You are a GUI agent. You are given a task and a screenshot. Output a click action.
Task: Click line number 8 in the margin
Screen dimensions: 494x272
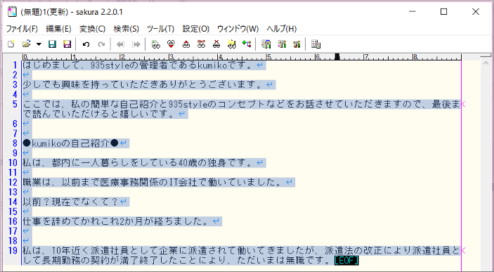(15, 143)
